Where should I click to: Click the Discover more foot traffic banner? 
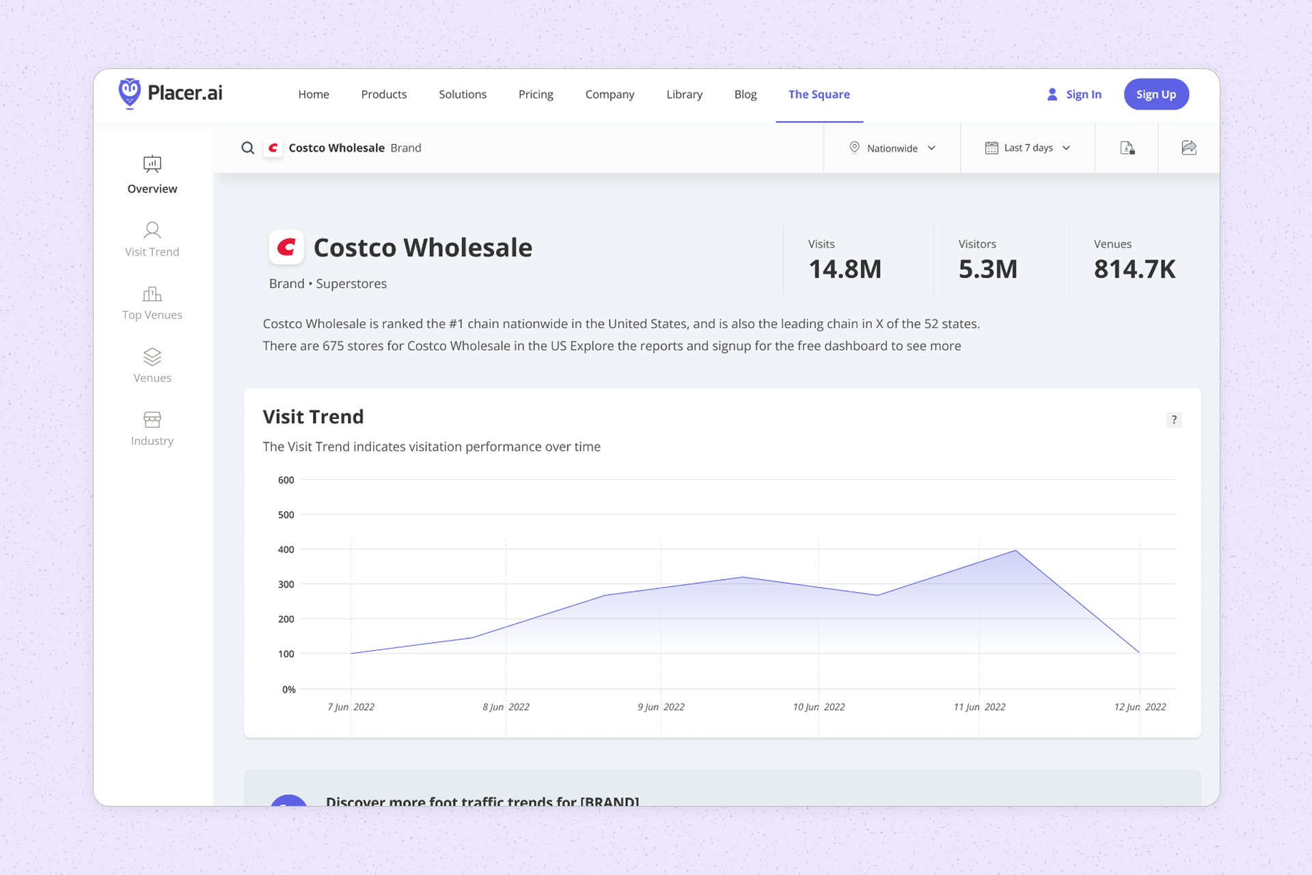click(x=722, y=787)
